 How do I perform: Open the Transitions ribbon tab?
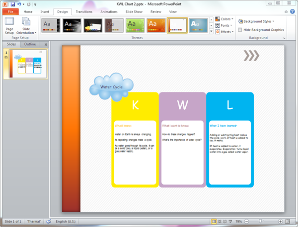pos(84,11)
